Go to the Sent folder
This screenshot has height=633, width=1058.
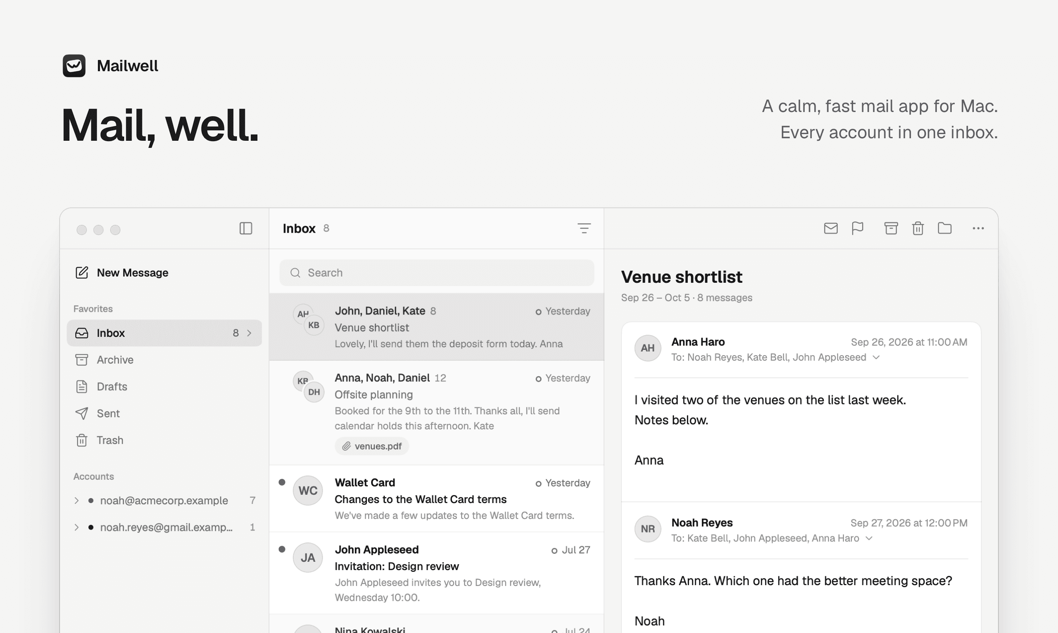coord(164,414)
